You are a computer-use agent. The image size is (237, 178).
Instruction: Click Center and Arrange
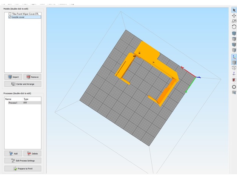(23, 84)
